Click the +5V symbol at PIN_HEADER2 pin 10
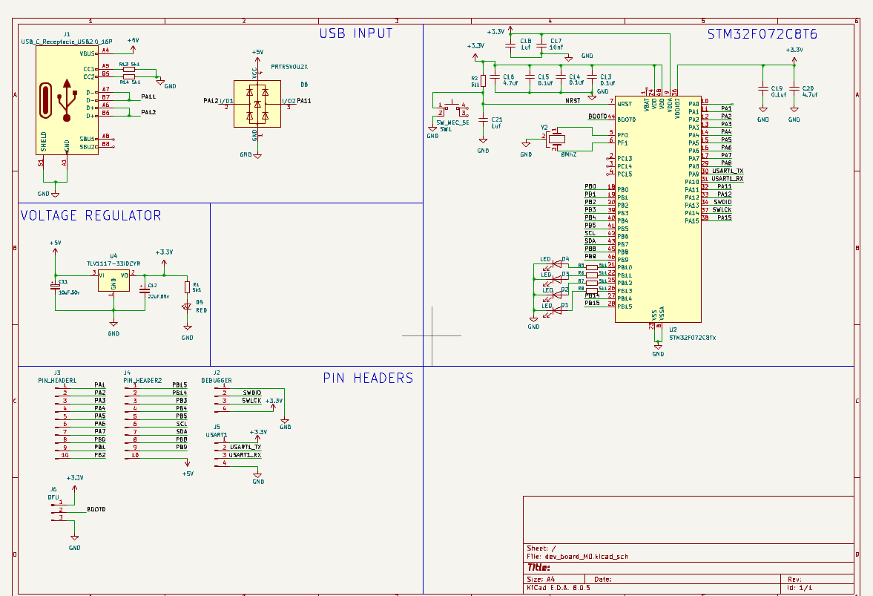The width and height of the screenshot is (873, 596). (x=188, y=468)
